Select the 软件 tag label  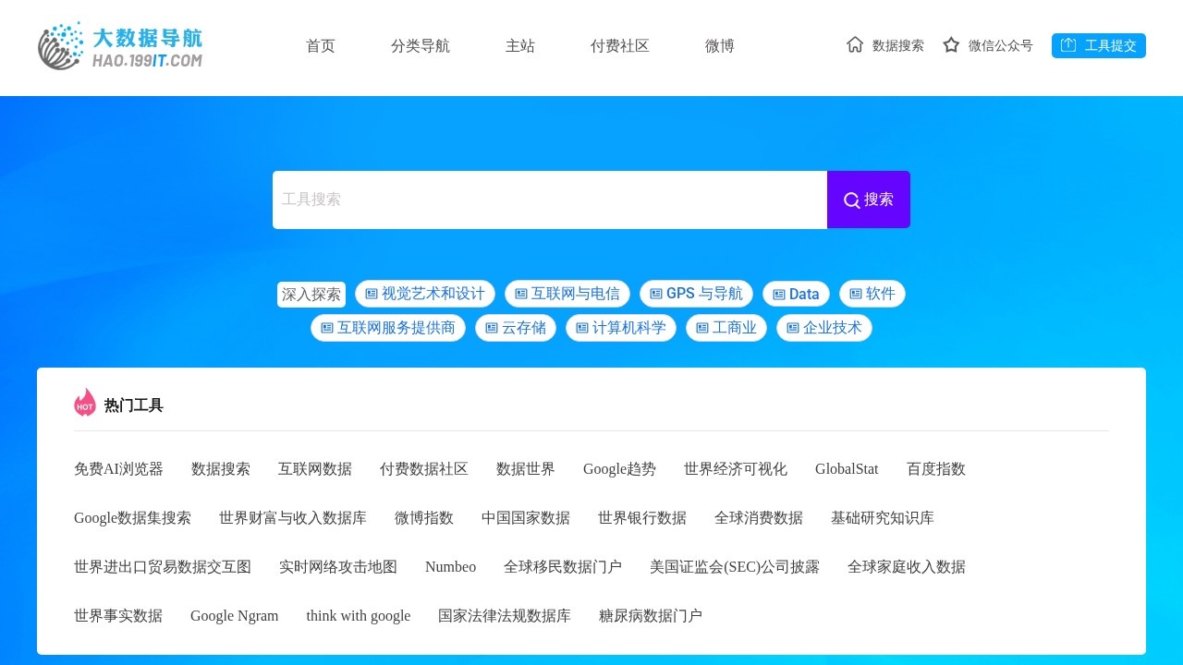pos(872,294)
